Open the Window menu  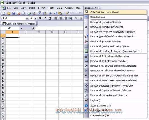(x=69, y=8)
